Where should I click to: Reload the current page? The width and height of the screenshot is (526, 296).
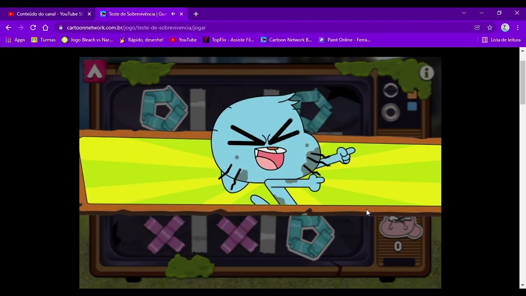click(33, 28)
